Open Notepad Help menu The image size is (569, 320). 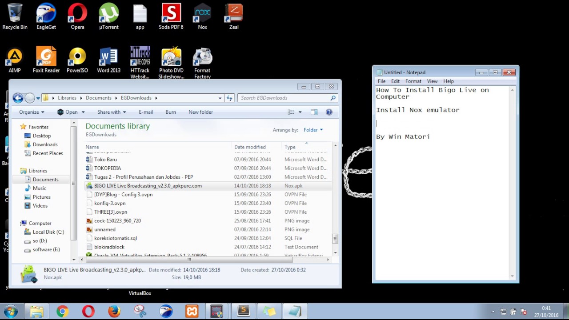pos(449,81)
